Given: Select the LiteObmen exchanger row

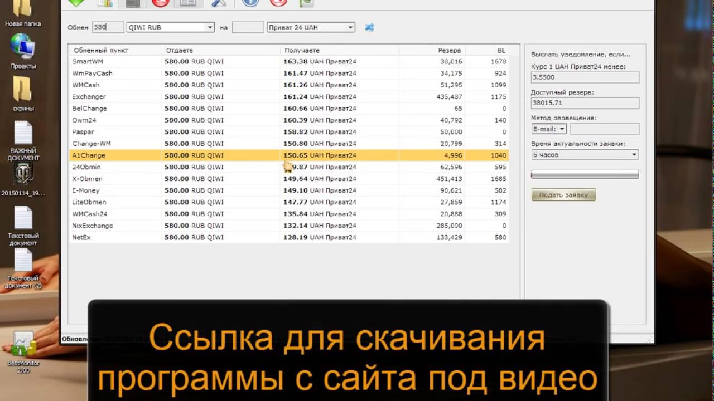Looking at the screenshot, I should [x=288, y=202].
